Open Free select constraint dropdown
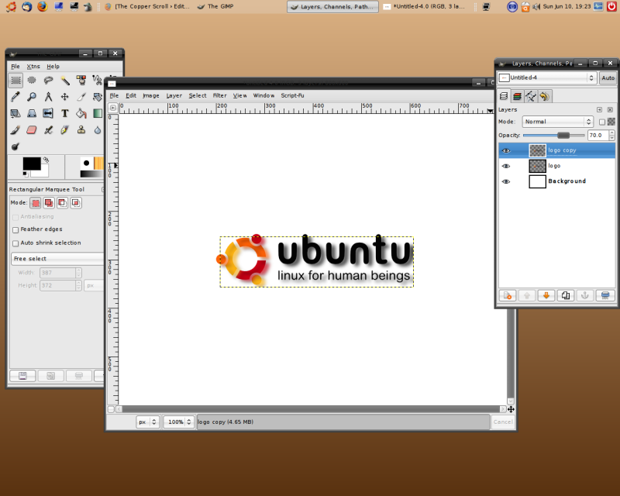This screenshot has width=620, height=496. [x=57, y=259]
